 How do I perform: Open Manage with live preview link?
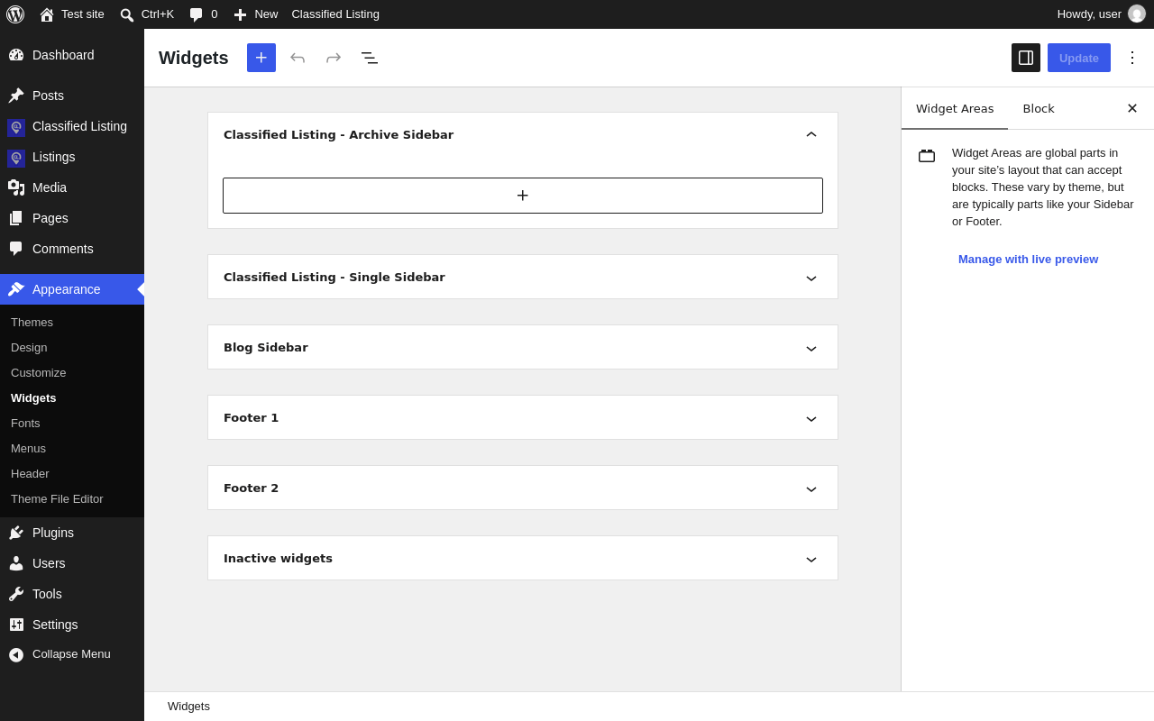tap(1028, 259)
